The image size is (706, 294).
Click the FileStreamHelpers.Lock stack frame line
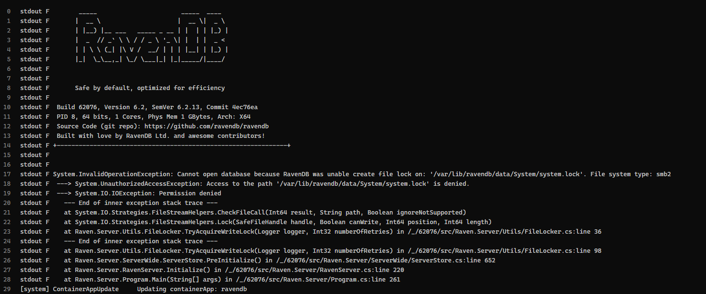pyautogui.click(x=277, y=222)
